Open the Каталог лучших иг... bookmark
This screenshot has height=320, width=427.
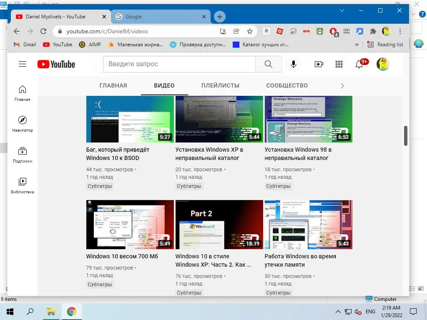(261, 44)
